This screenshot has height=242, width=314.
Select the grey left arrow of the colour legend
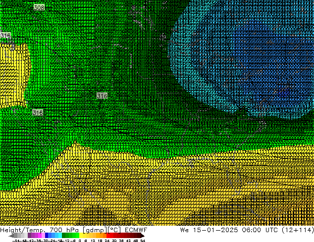(x=11, y=236)
